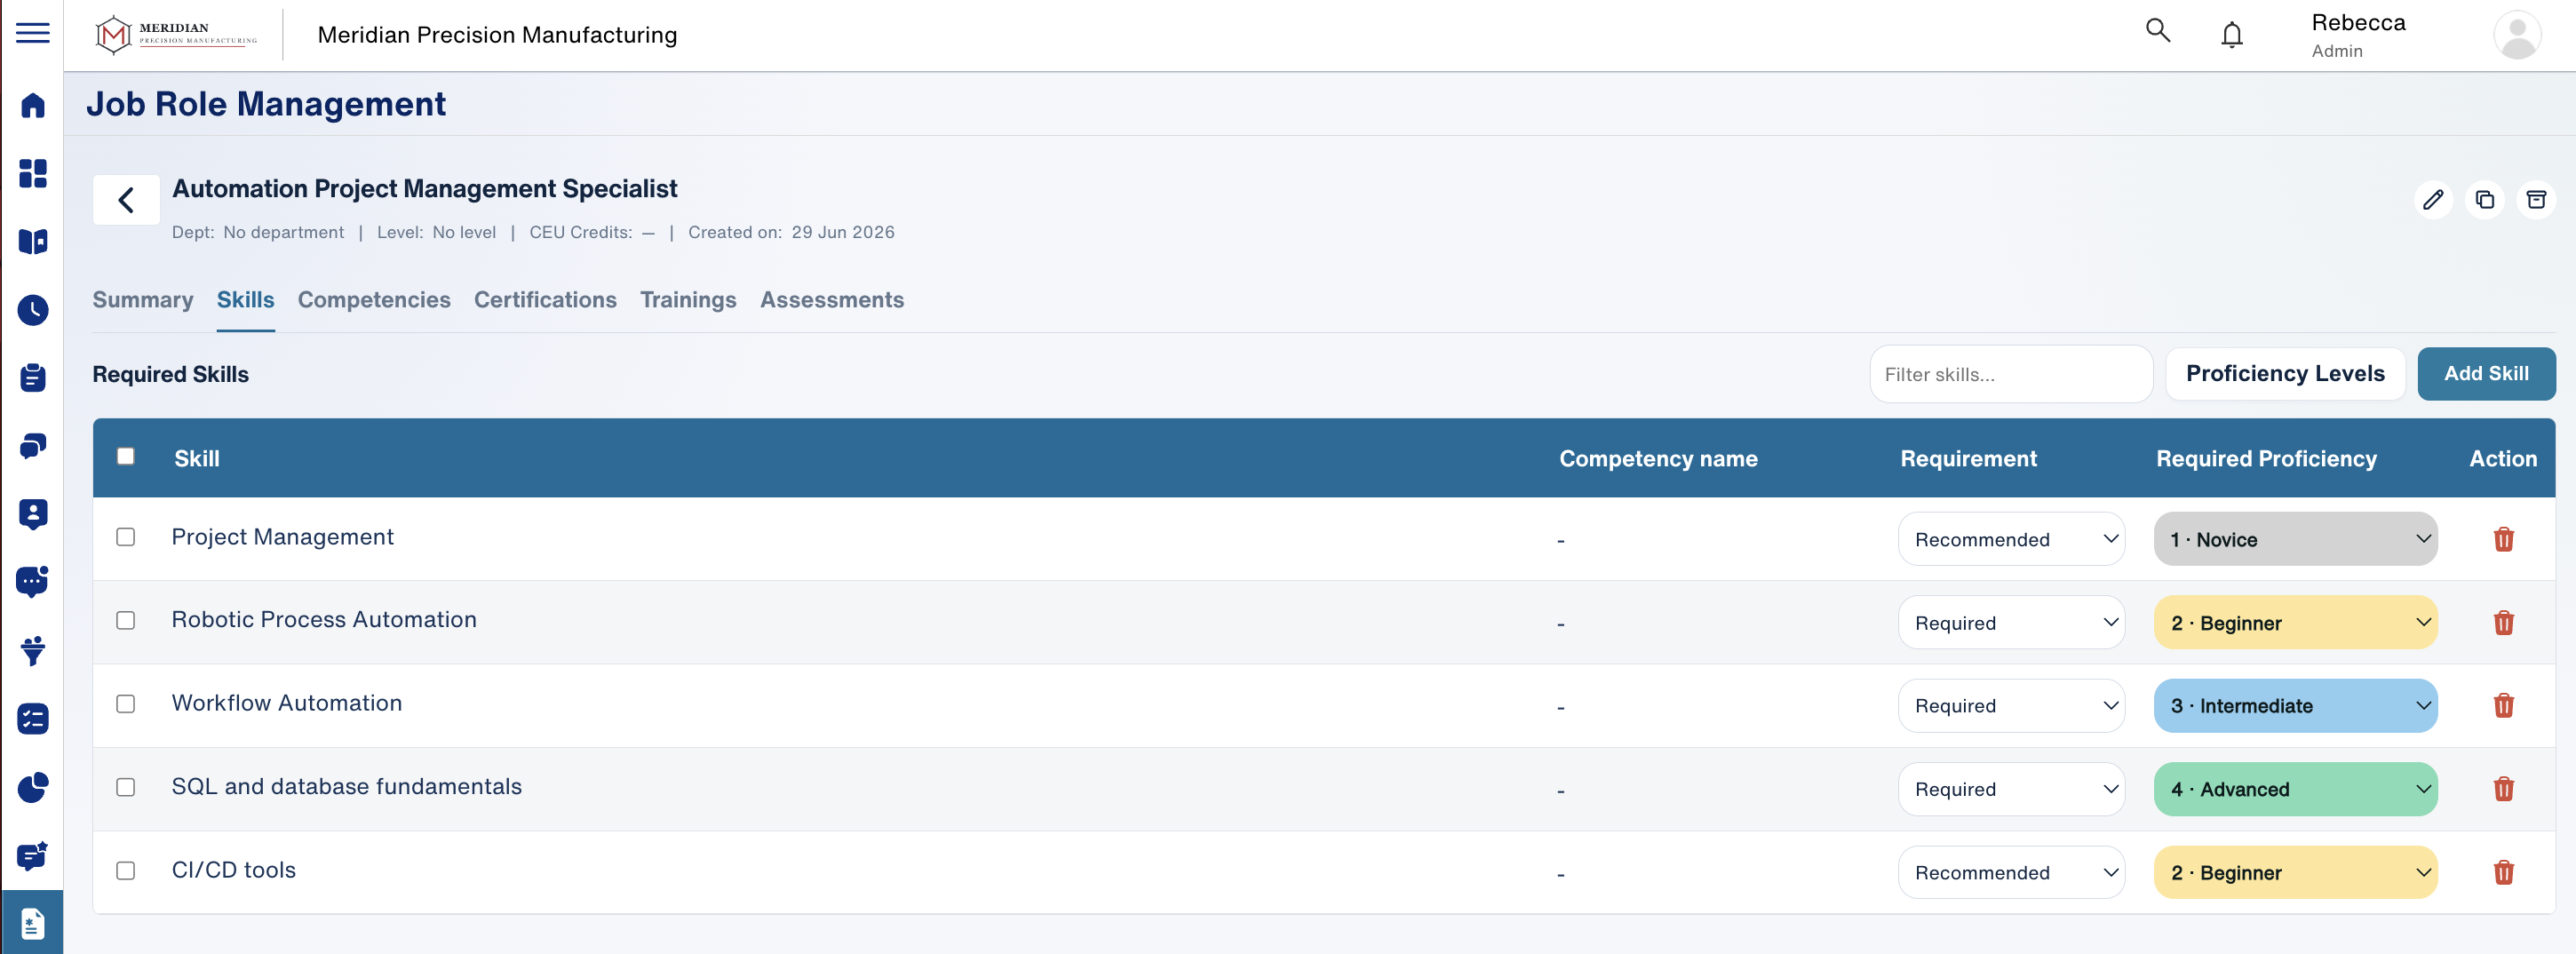Click the Skill column header
The height and width of the screenshot is (954, 2576).
tap(197, 458)
